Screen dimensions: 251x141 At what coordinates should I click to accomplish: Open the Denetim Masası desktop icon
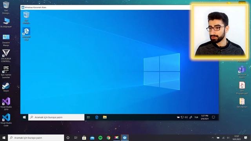[x=6, y=40]
